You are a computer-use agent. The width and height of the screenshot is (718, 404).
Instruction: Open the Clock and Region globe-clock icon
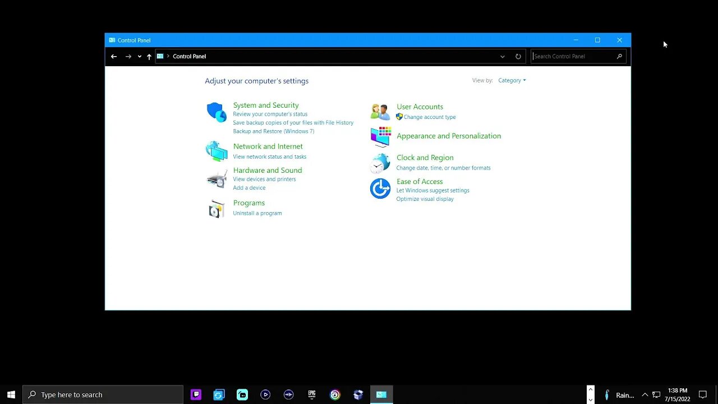(x=380, y=163)
